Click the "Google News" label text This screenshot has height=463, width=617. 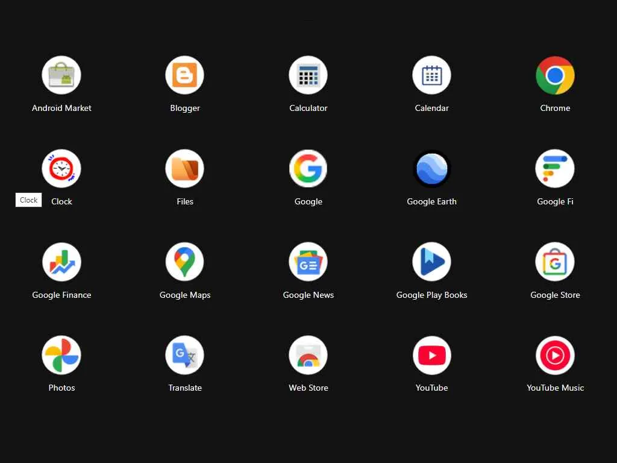(x=308, y=295)
